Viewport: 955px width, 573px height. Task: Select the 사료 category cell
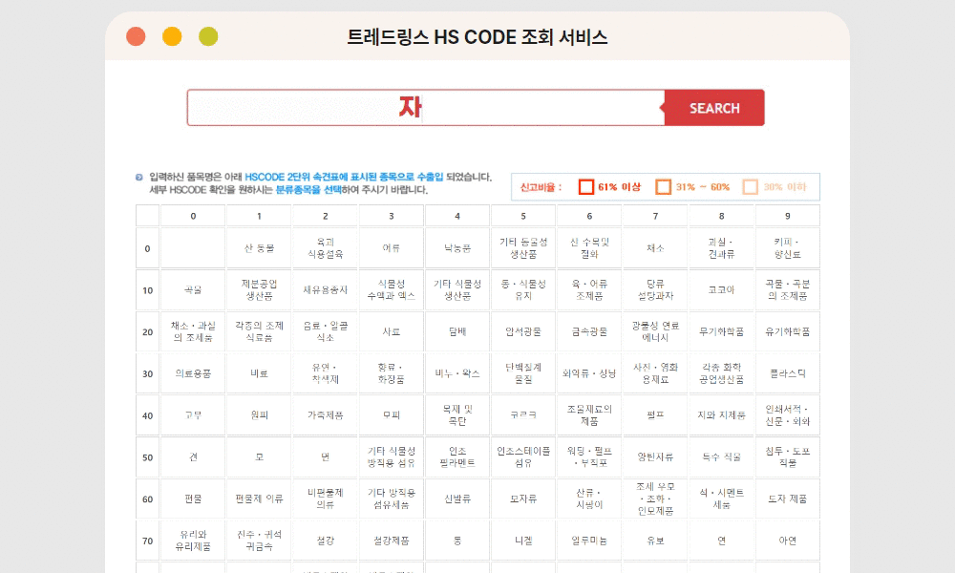(391, 332)
